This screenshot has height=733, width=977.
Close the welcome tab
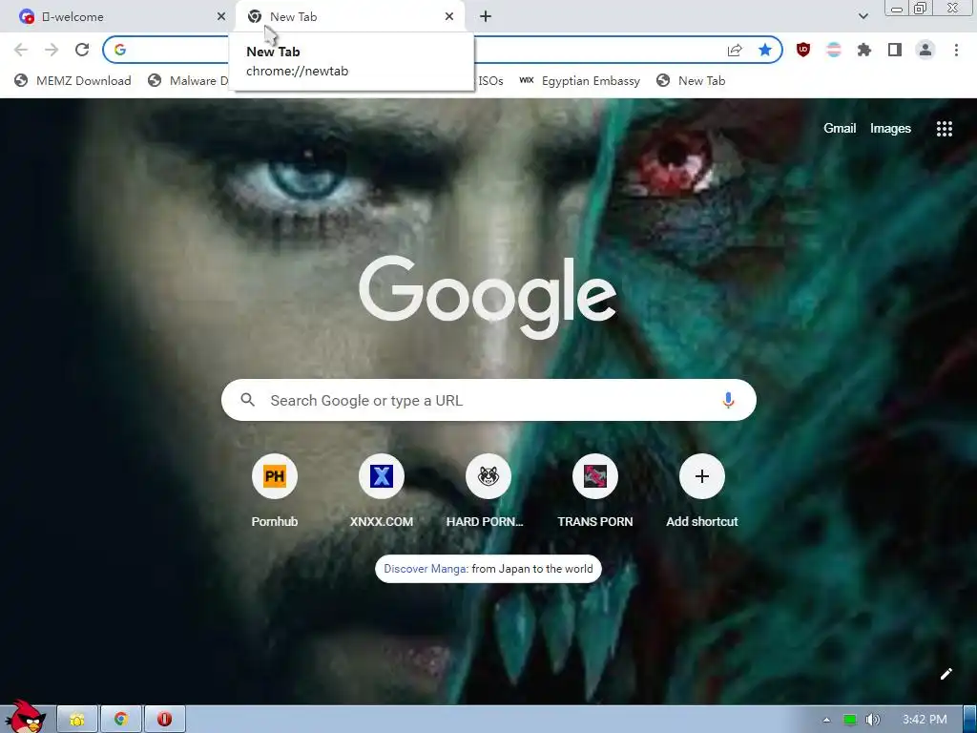(x=221, y=17)
